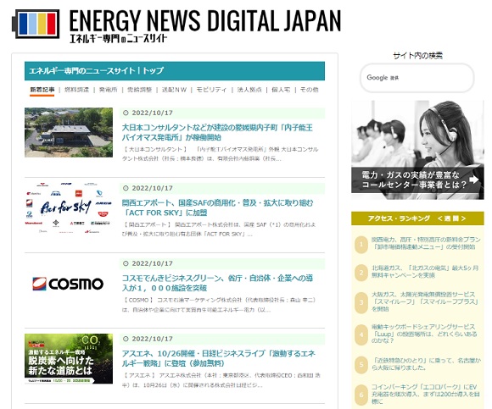Screen dimensions: 492x409
Task: Open the アスエネ 日経ビジネスライブ headline
Action: (219, 358)
